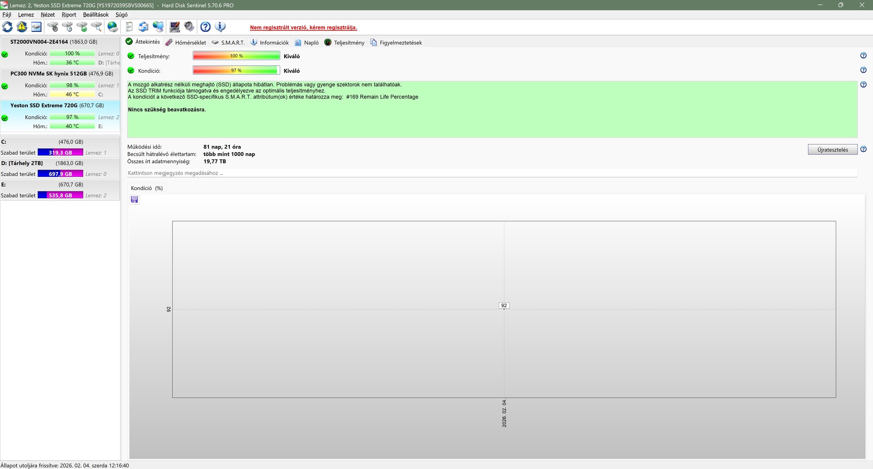Image resolution: width=873 pixels, height=469 pixels.
Task: Open Help question mark toolbar icon
Action: point(206,27)
